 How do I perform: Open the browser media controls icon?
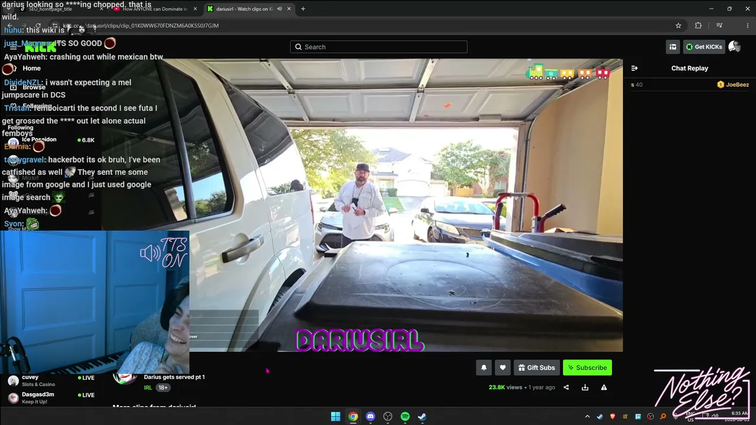[x=719, y=25]
